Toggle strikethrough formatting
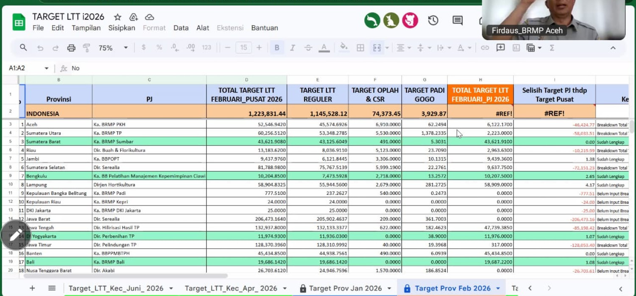Screen dimensions: 636x296 tap(308, 48)
